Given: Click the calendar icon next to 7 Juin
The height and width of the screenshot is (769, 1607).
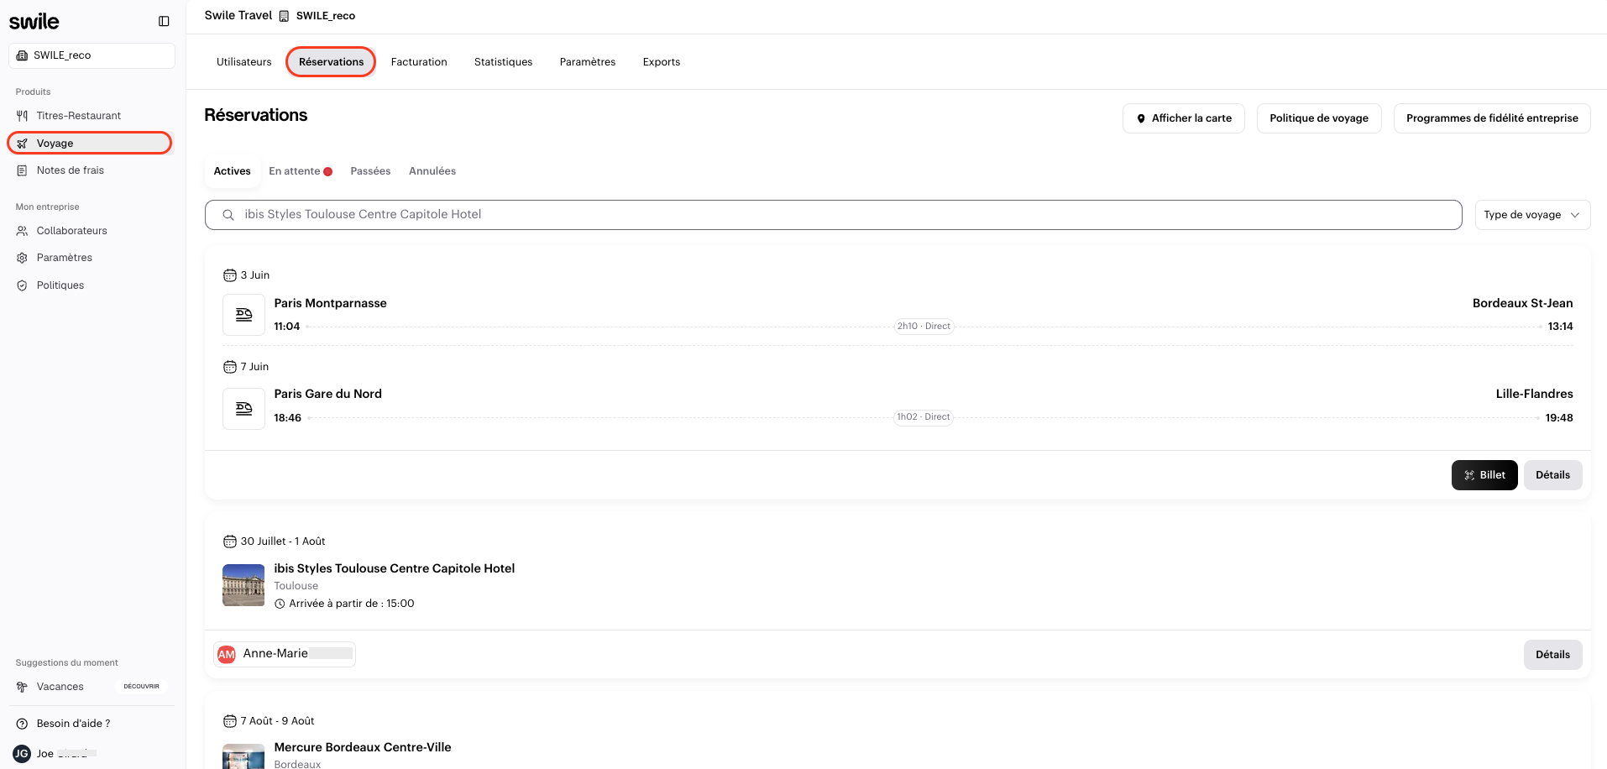Looking at the screenshot, I should 229,367.
